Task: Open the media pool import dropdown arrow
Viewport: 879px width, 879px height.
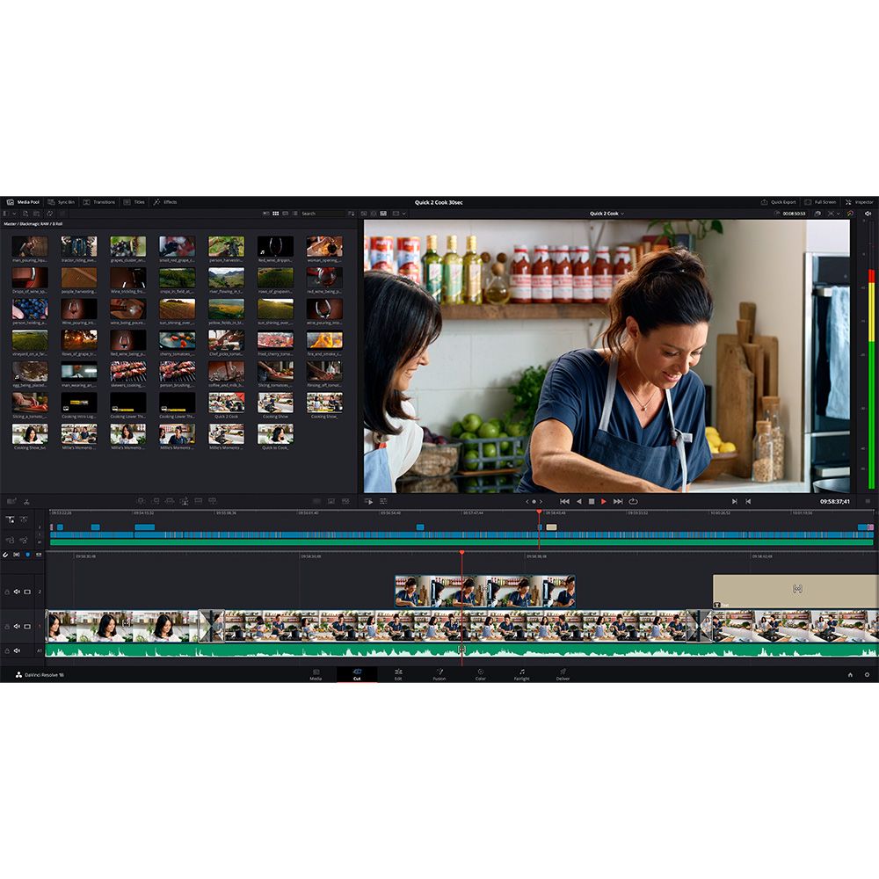Action: (x=13, y=214)
